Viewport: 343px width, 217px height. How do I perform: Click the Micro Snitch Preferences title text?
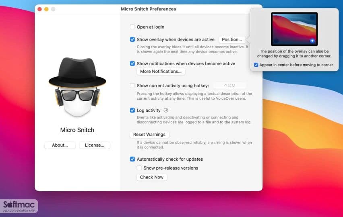148,9
